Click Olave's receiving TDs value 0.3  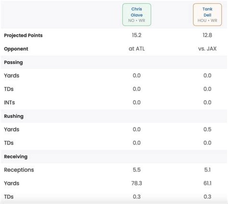137,197
